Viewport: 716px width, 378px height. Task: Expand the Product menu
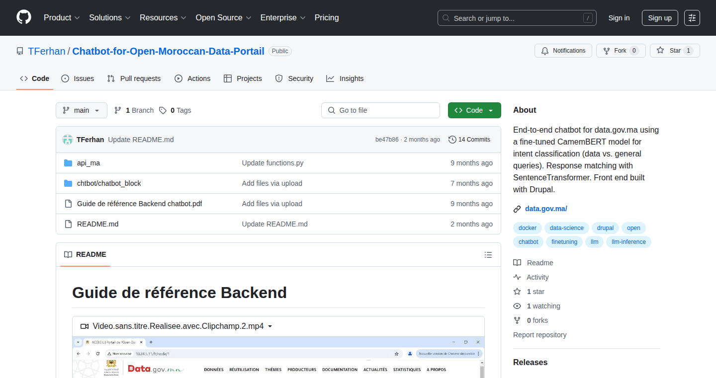click(62, 18)
